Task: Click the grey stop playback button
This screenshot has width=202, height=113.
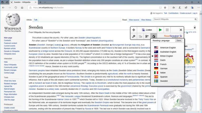Action: (x=167, y=30)
